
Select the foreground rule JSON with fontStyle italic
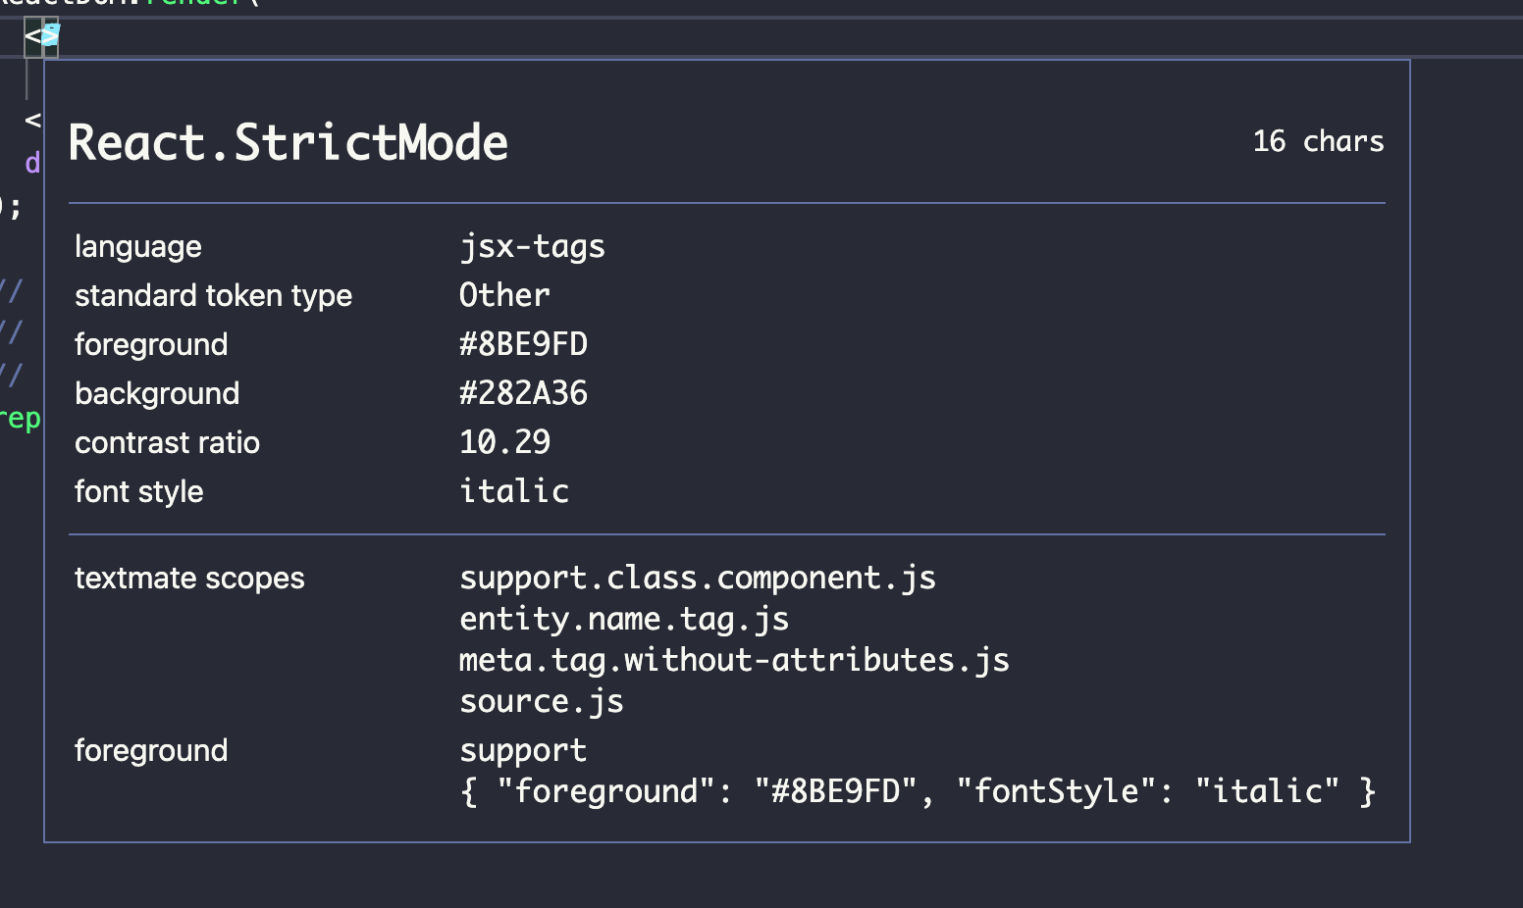[x=919, y=790]
